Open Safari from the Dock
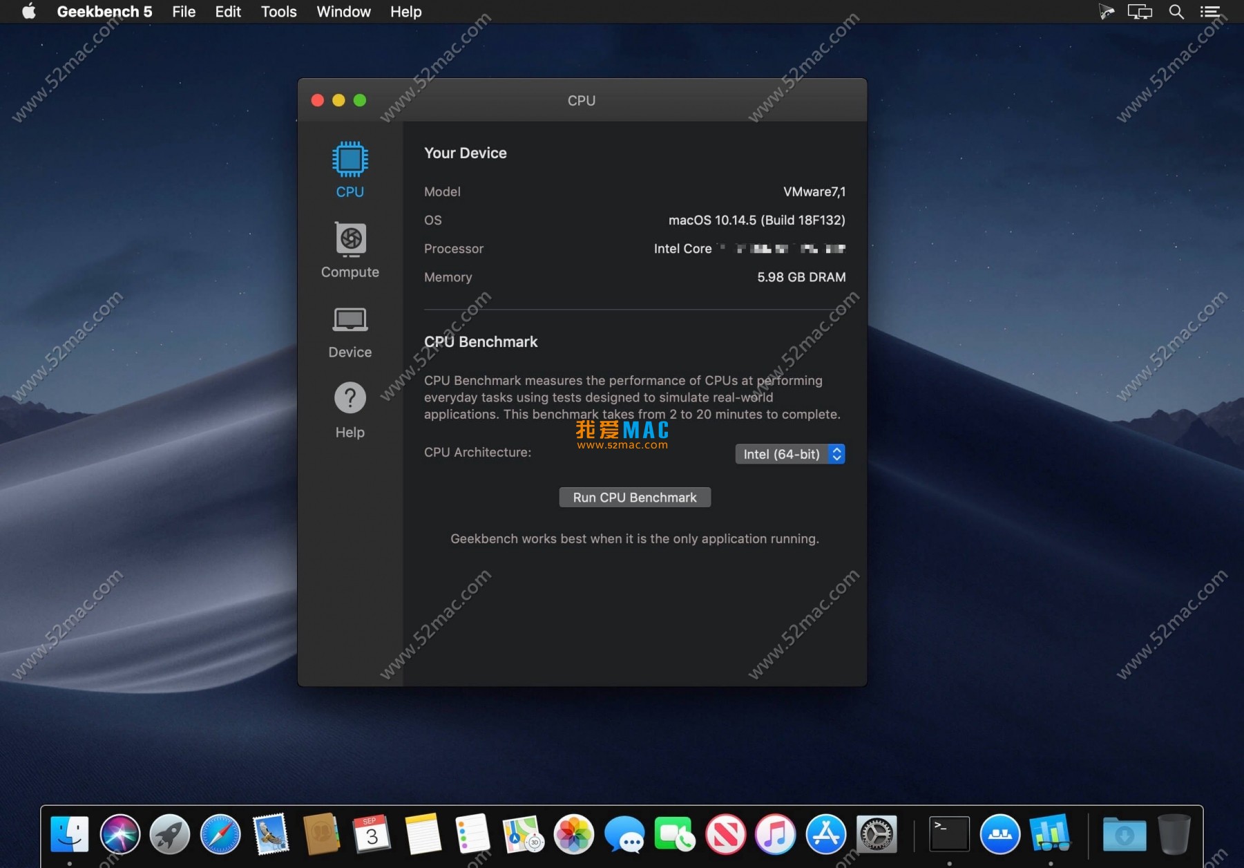Screen dimensions: 1244x868 pos(220,834)
